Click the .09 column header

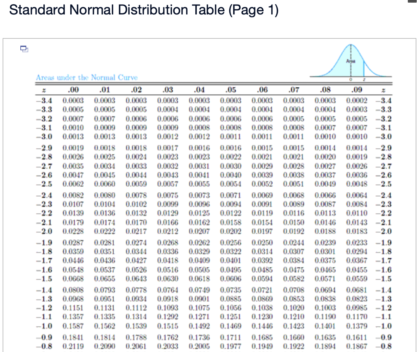tap(357, 90)
